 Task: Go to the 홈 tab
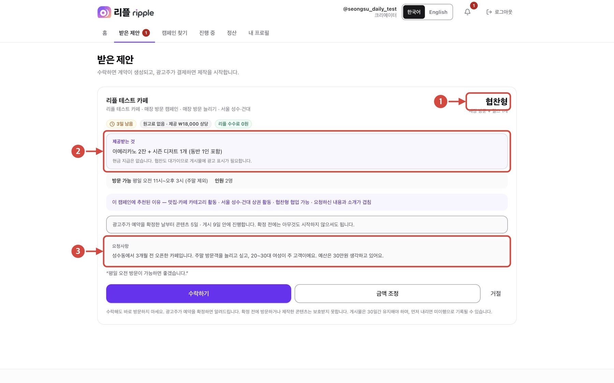point(105,33)
